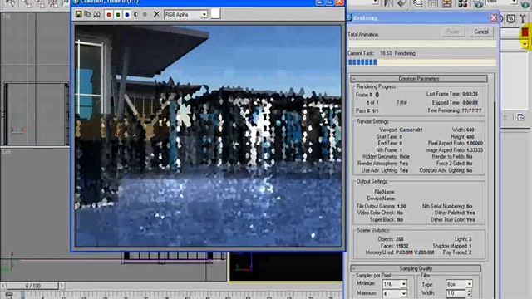Open the yellow-highlighted dropdown arrow in command panel
Screen dimensions: 532x299
coord(525,44)
